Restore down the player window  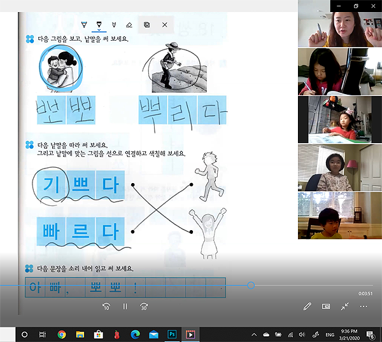356,6
